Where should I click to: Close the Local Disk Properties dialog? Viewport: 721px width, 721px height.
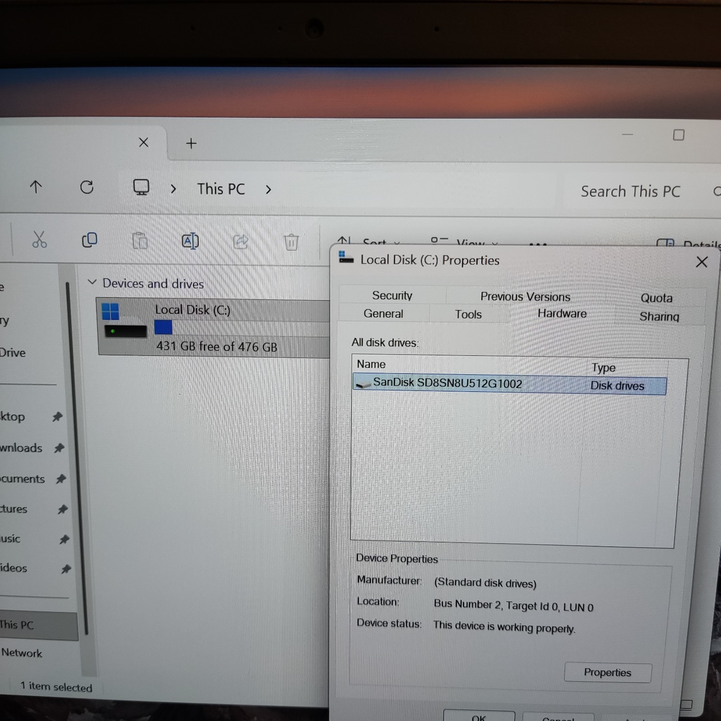coord(701,262)
